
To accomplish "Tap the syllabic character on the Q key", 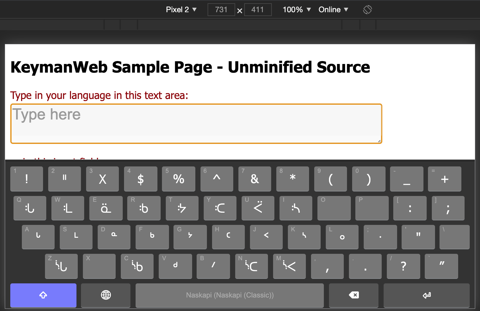I will click(x=30, y=208).
